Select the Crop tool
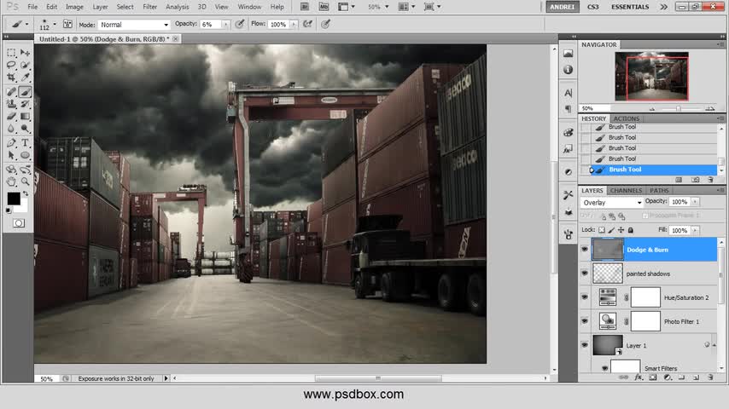The image size is (729, 409). (x=11, y=77)
